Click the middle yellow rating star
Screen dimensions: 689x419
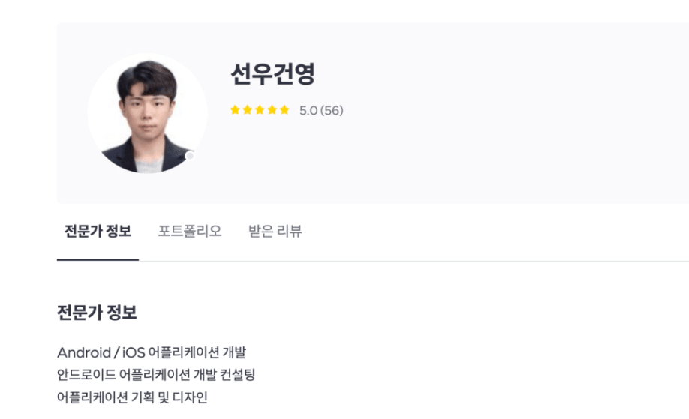click(260, 110)
